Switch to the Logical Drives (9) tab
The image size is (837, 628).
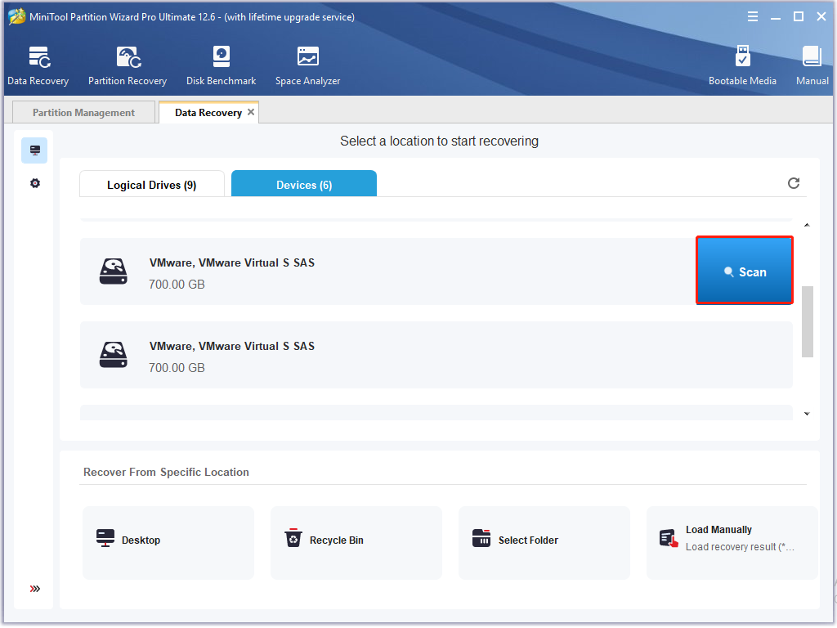click(151, 185)
